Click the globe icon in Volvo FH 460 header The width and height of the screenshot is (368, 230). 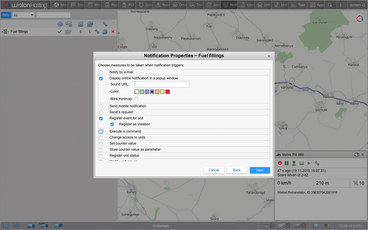coord(357,155)
